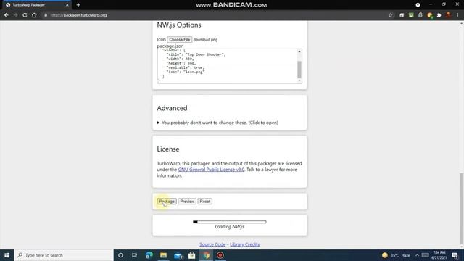This screenshot has height=261, width=464.
Task: Open the GNU General Public License v3.0 link
Action: click(211, 170)
